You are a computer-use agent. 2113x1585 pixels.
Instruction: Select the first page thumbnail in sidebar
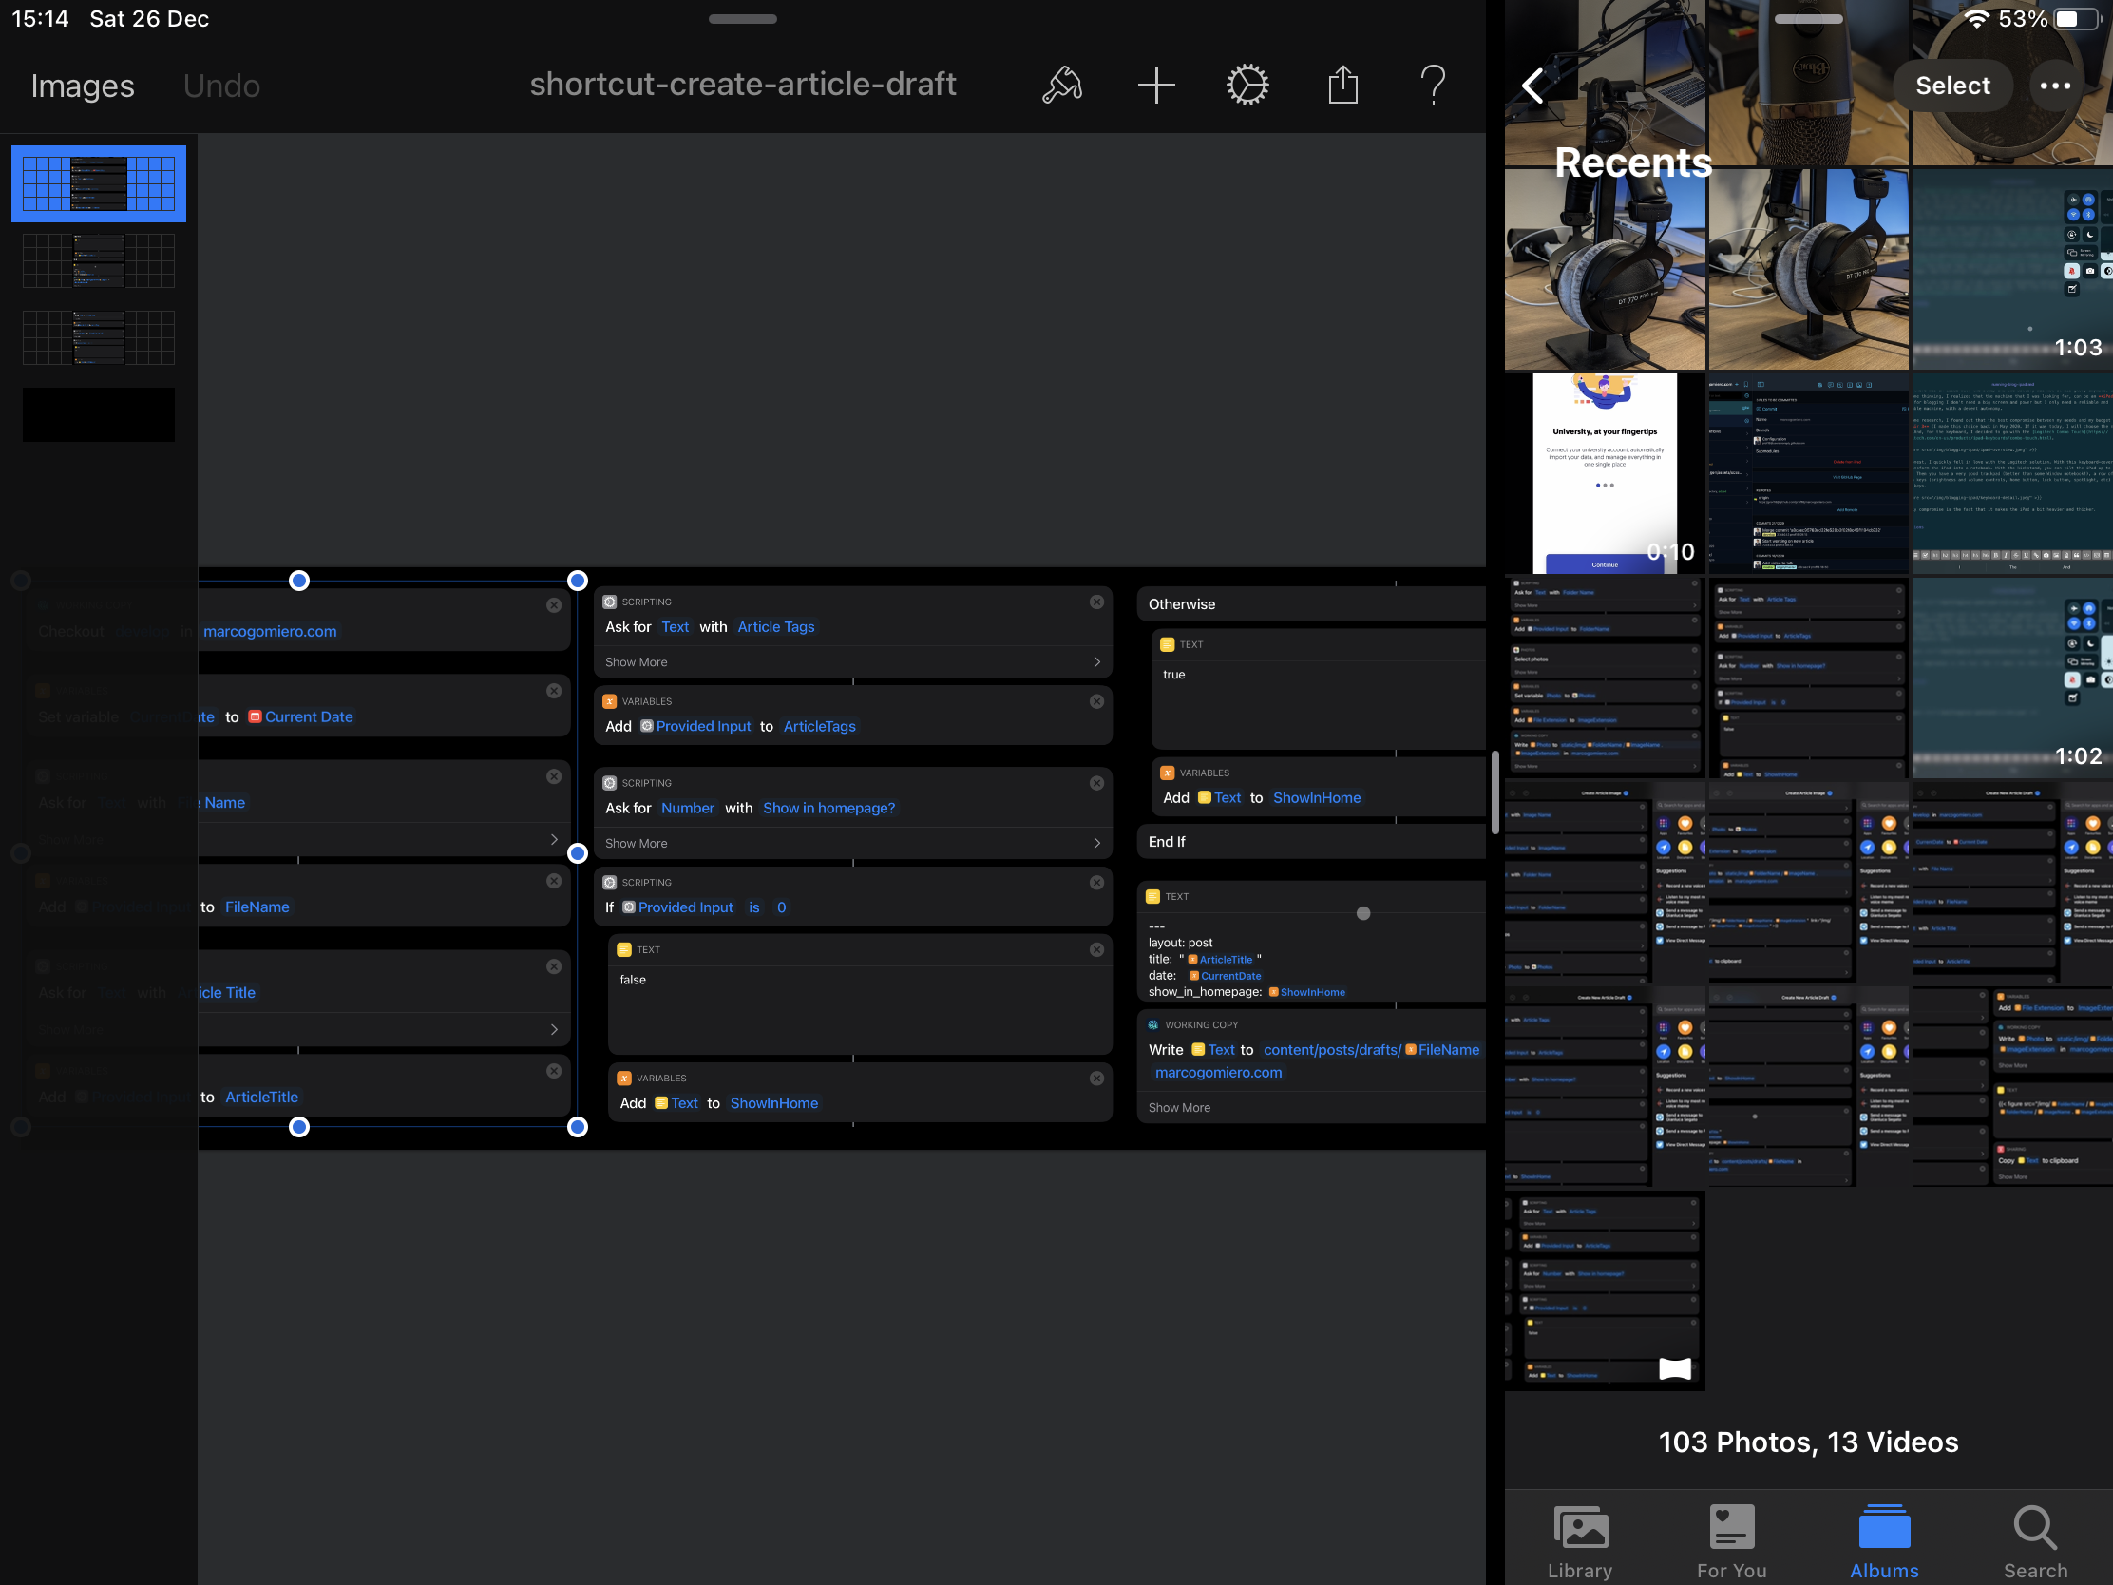pyautogui.click(x=99, y=183)
